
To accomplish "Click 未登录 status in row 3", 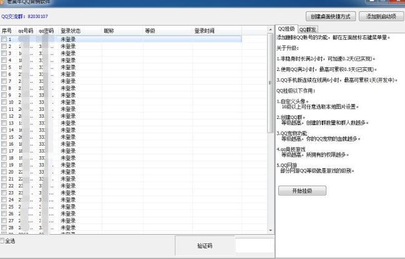I will 68,54.
